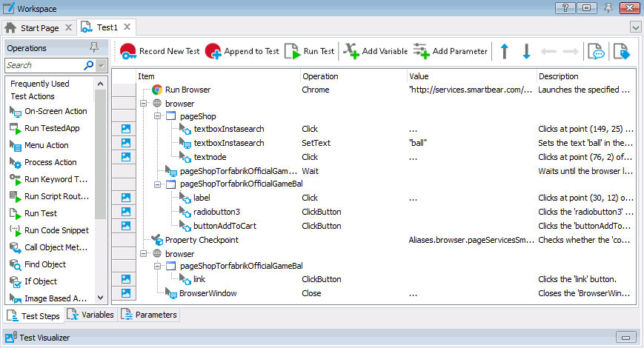The height and width of the screenshot is (348, 644).
Task: Select Run Script Routine operation
Action: (x=50, y=196)
